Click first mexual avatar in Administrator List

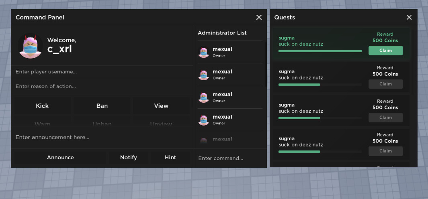(x=204, y=52)
